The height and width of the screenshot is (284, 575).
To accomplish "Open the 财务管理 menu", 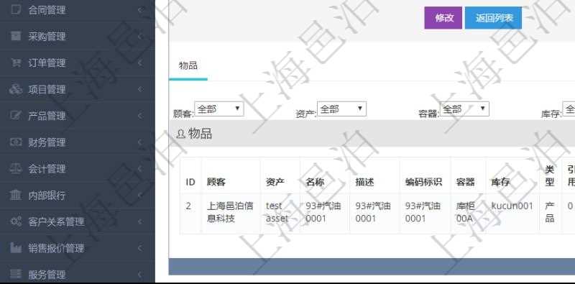I will [78, 142].
